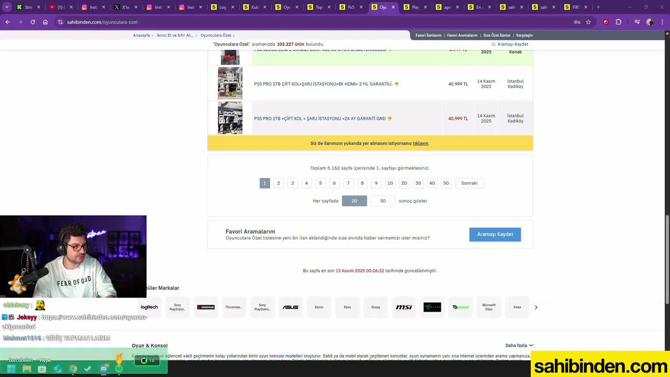
Task: Select the Snopy brand tile
Action: (x=376, y=307)
